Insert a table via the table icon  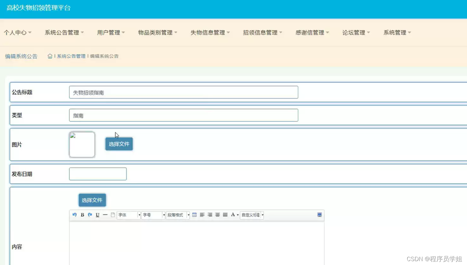coord(194,215)
